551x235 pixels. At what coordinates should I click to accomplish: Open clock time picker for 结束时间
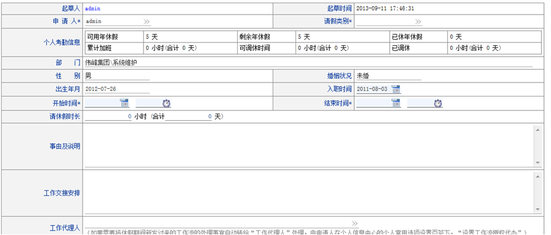pos(438,104)
